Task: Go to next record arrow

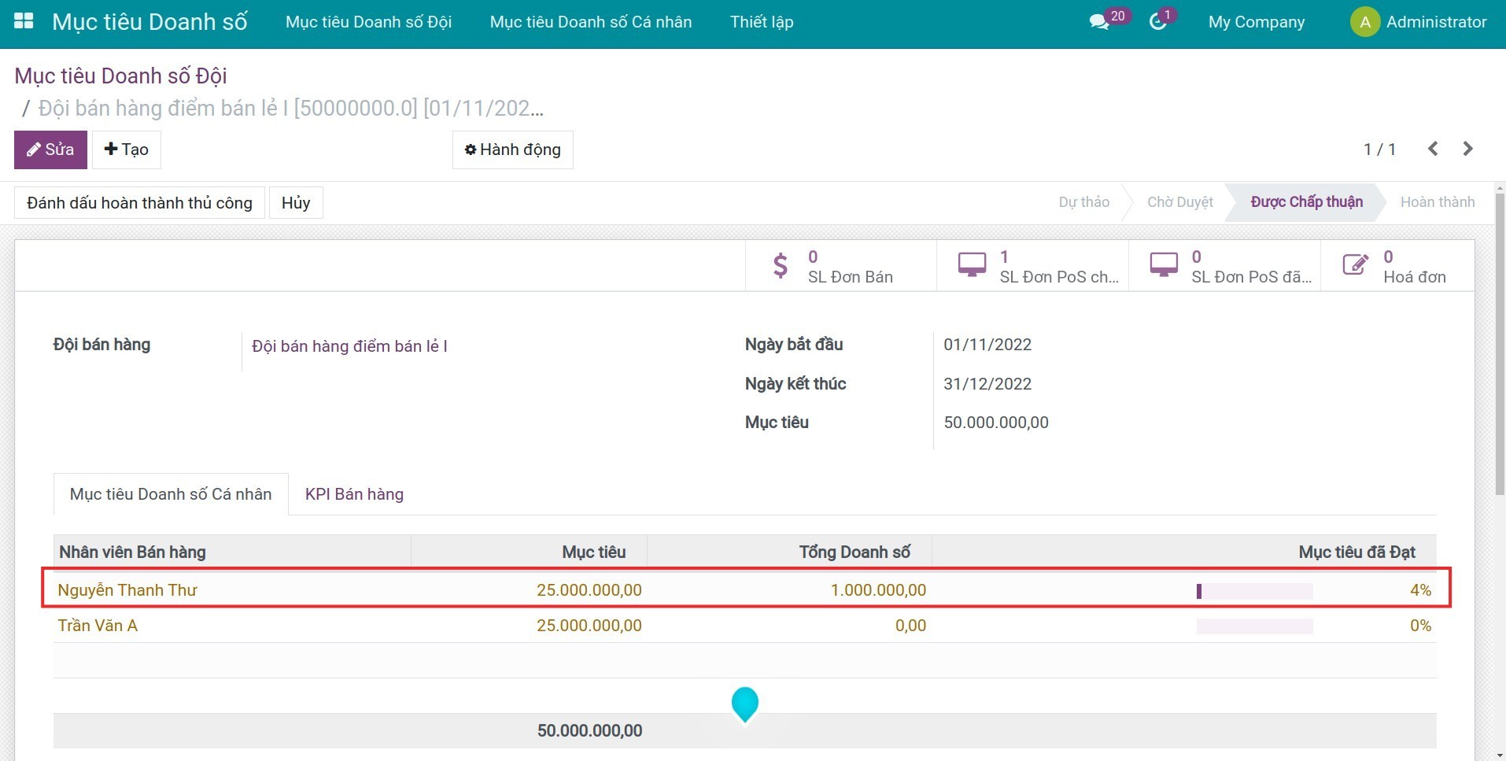Action: (x=1467, y=149)
